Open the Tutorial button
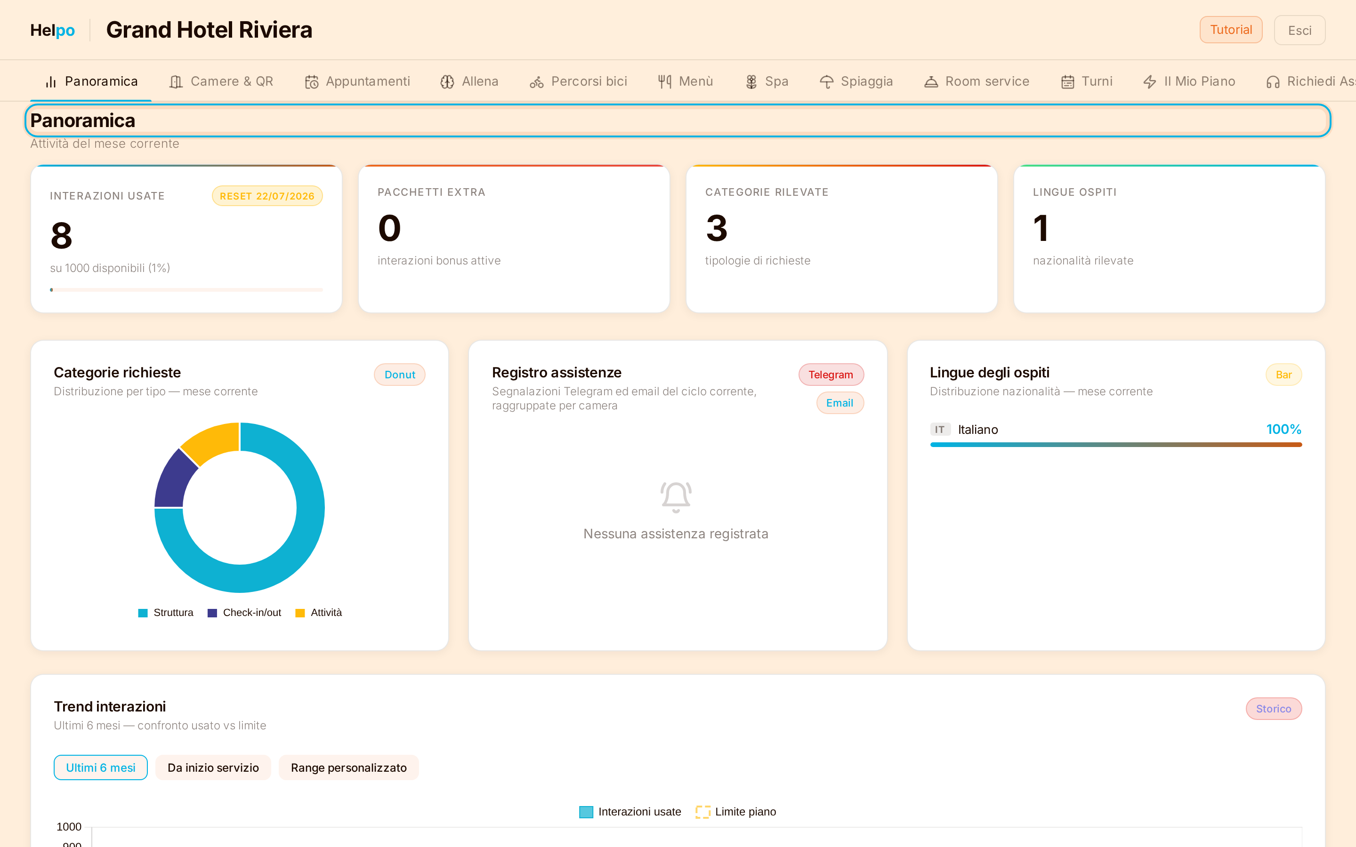Viewport: 1356px width, 847px height. click(1230, 30)
